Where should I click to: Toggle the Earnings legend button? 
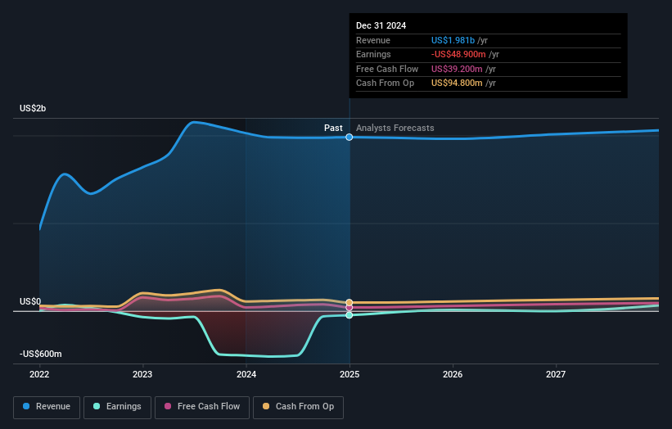pyautogui.click(x=117, y=407)
